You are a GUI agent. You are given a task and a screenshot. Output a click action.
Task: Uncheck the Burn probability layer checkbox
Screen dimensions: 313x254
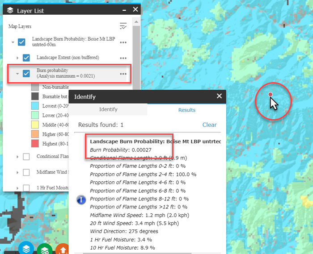point(26,73)
